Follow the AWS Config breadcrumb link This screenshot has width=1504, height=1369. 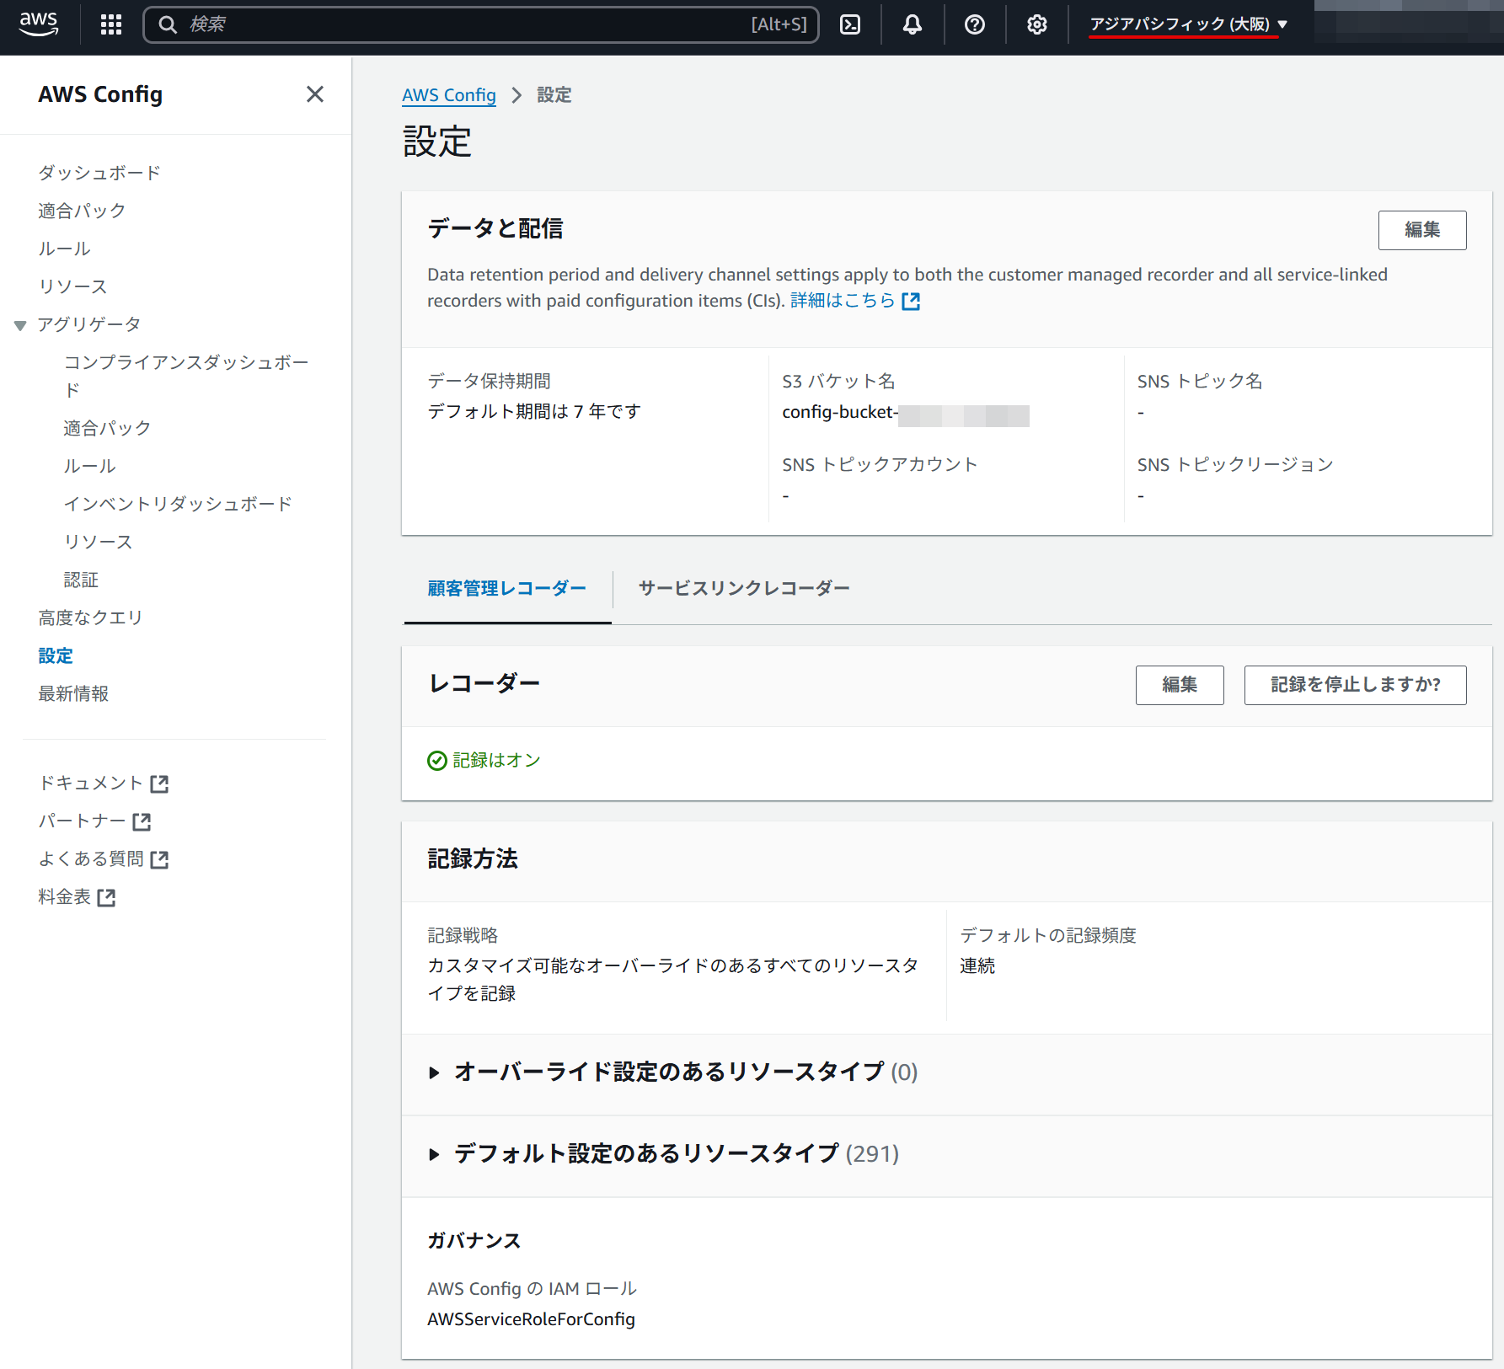(449, 95)
